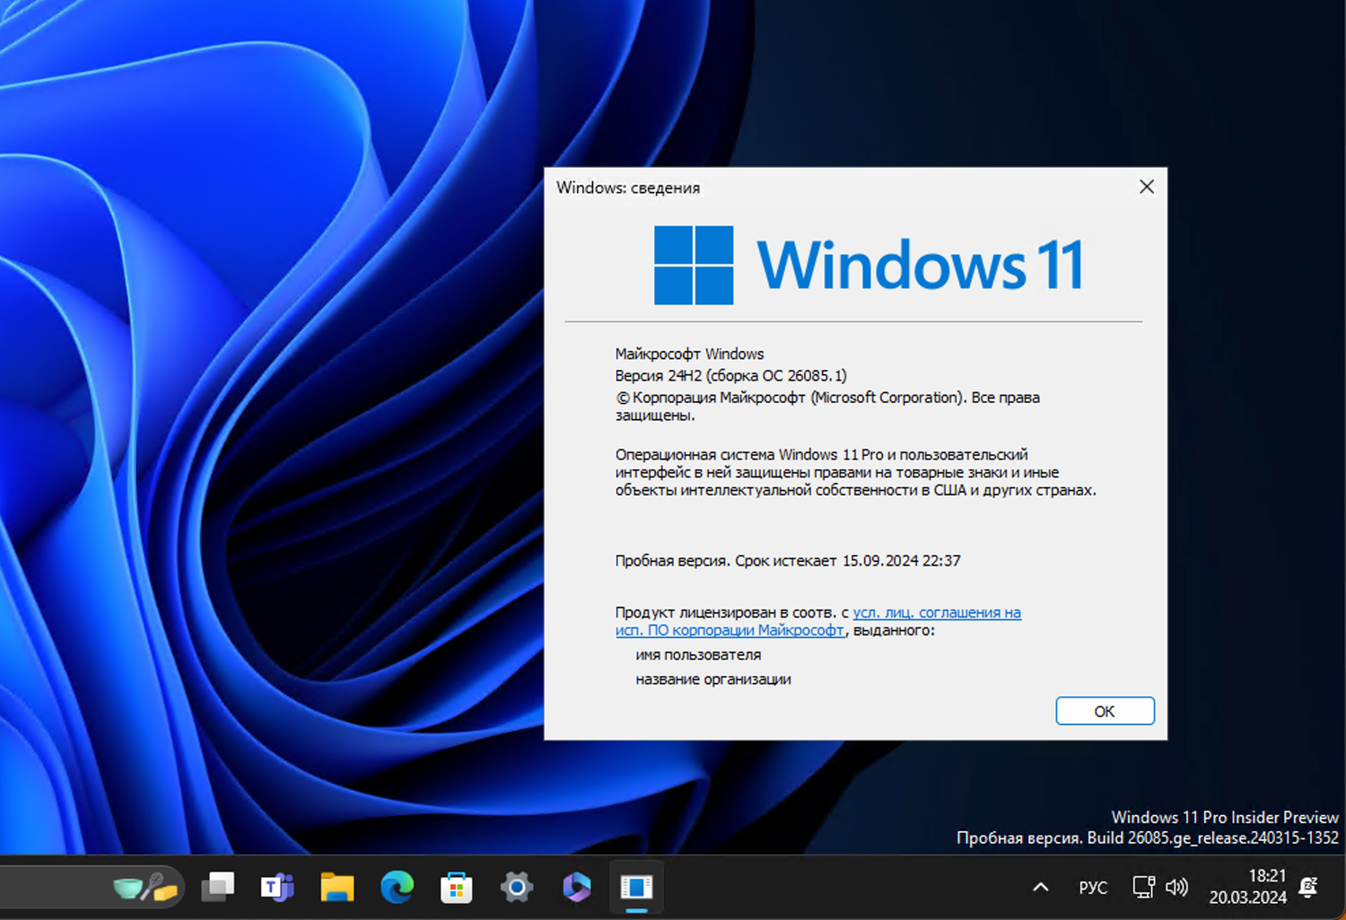
Task: Select the dialog title bar text Windows: сведения
Action: tap(628, 188)
